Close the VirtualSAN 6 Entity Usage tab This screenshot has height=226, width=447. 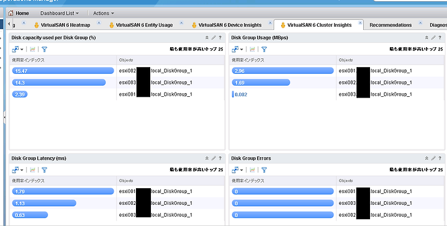(x=181, y=22)
